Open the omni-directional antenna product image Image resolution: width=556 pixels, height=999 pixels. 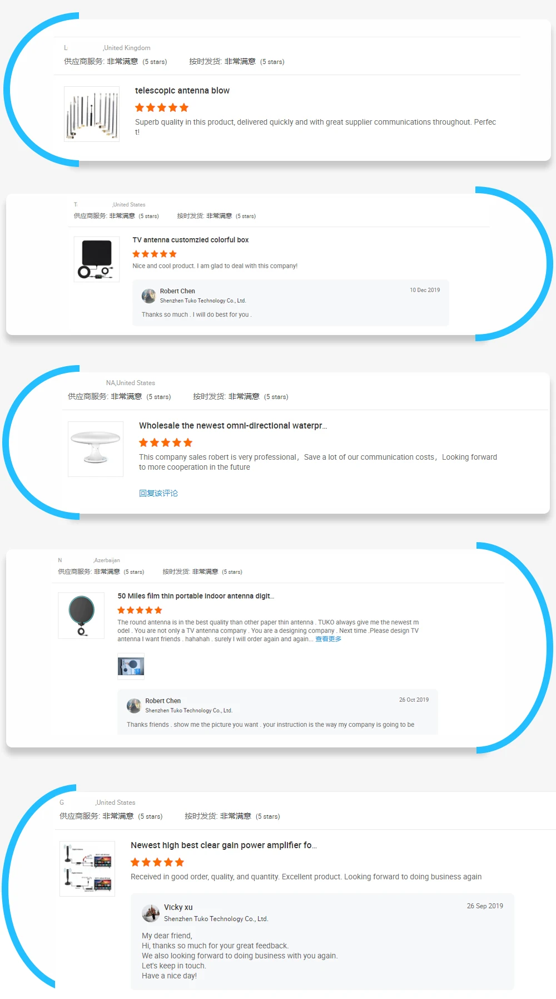pos(96,449)
